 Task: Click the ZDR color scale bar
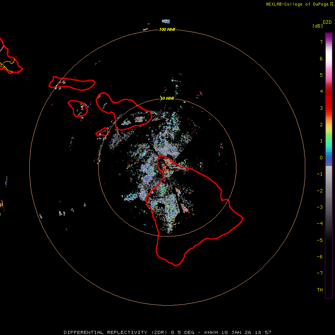tap(329, 165)
